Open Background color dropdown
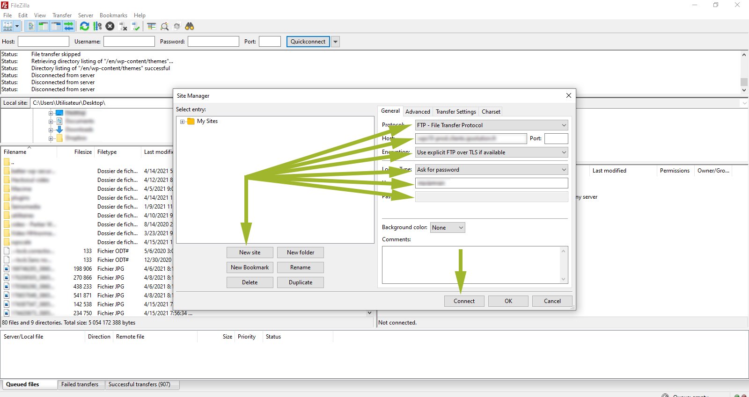The height and width of the screenshot is (397, 749). (x=448, y=228)
